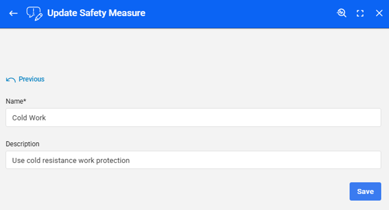Viewport: 389px width, 210px height.
Task: Save the safety measure changes
Action: (365, 191)
